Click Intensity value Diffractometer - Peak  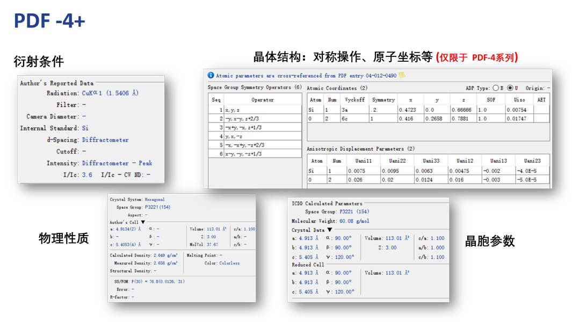pos(117,163)
